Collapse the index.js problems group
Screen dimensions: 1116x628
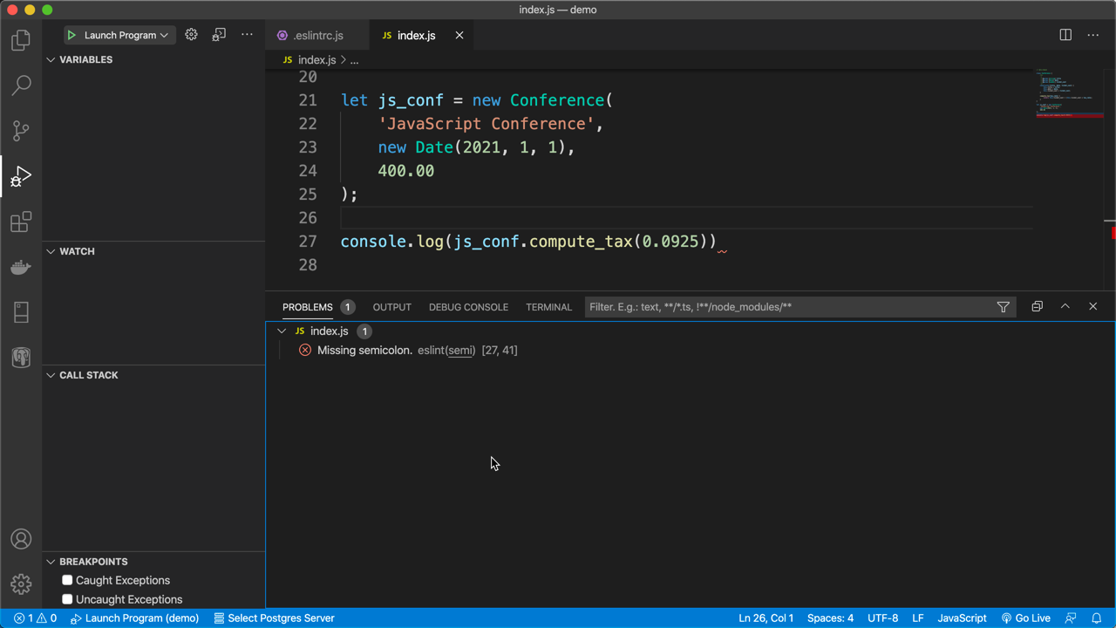(282, 331)
